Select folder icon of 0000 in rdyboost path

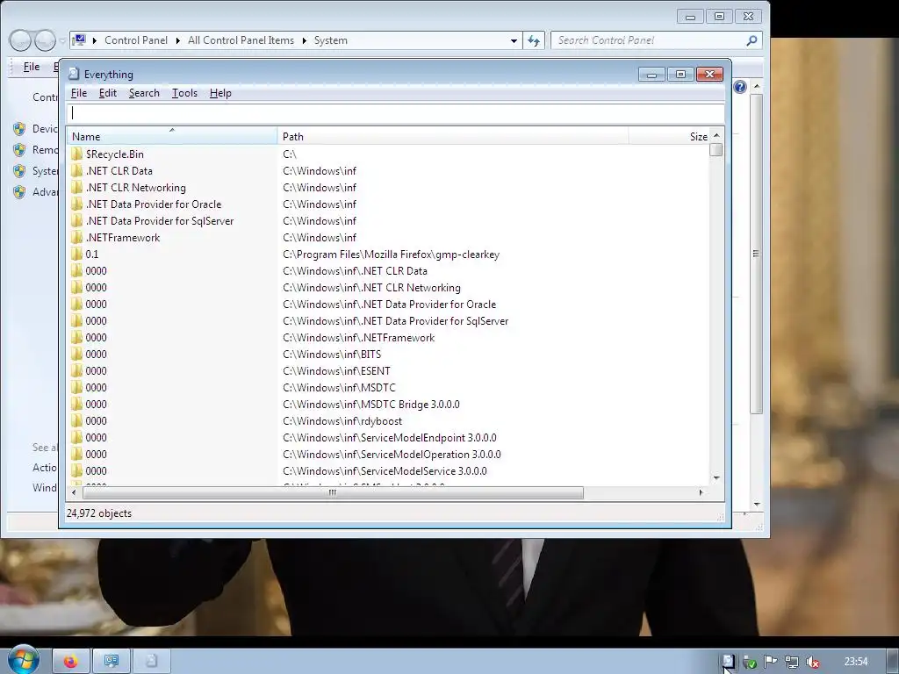[77, 420]
